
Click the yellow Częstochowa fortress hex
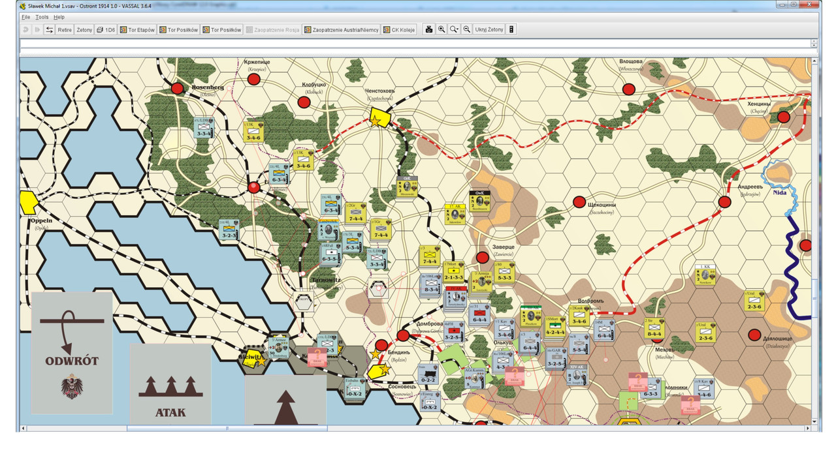(379, 117)
